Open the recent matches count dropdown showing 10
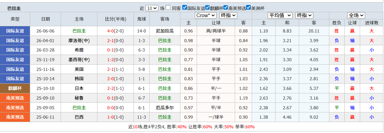The width and height of the screenshot is (384, 133). [152, 8]
